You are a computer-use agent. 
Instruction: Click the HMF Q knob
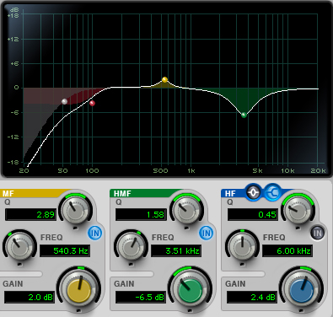point(187,210)
